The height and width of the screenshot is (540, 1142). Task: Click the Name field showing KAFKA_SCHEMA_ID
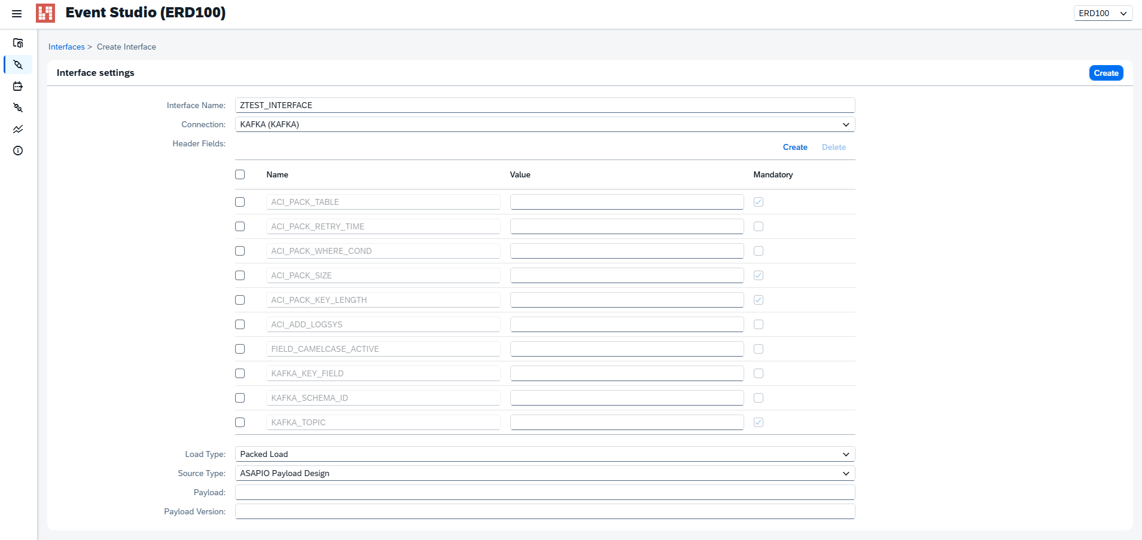(383, 398)
